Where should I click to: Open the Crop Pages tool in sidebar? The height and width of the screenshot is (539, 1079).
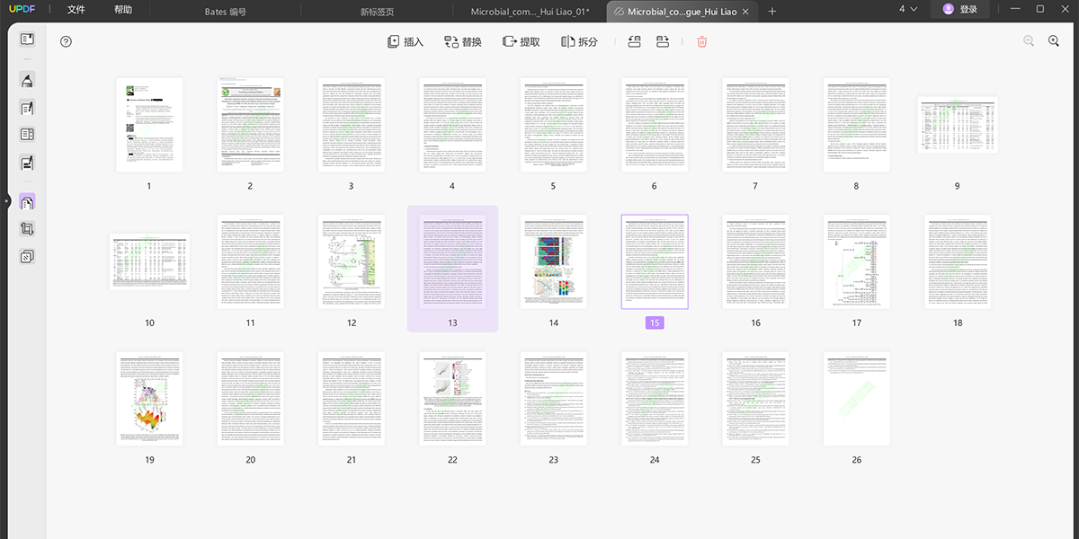[27, 229]
